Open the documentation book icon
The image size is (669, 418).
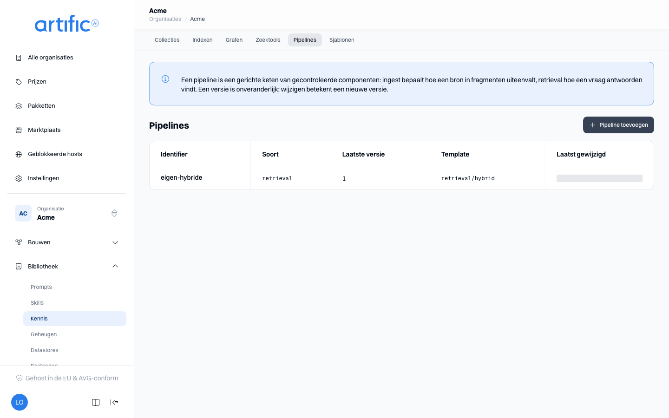point(96,402)
